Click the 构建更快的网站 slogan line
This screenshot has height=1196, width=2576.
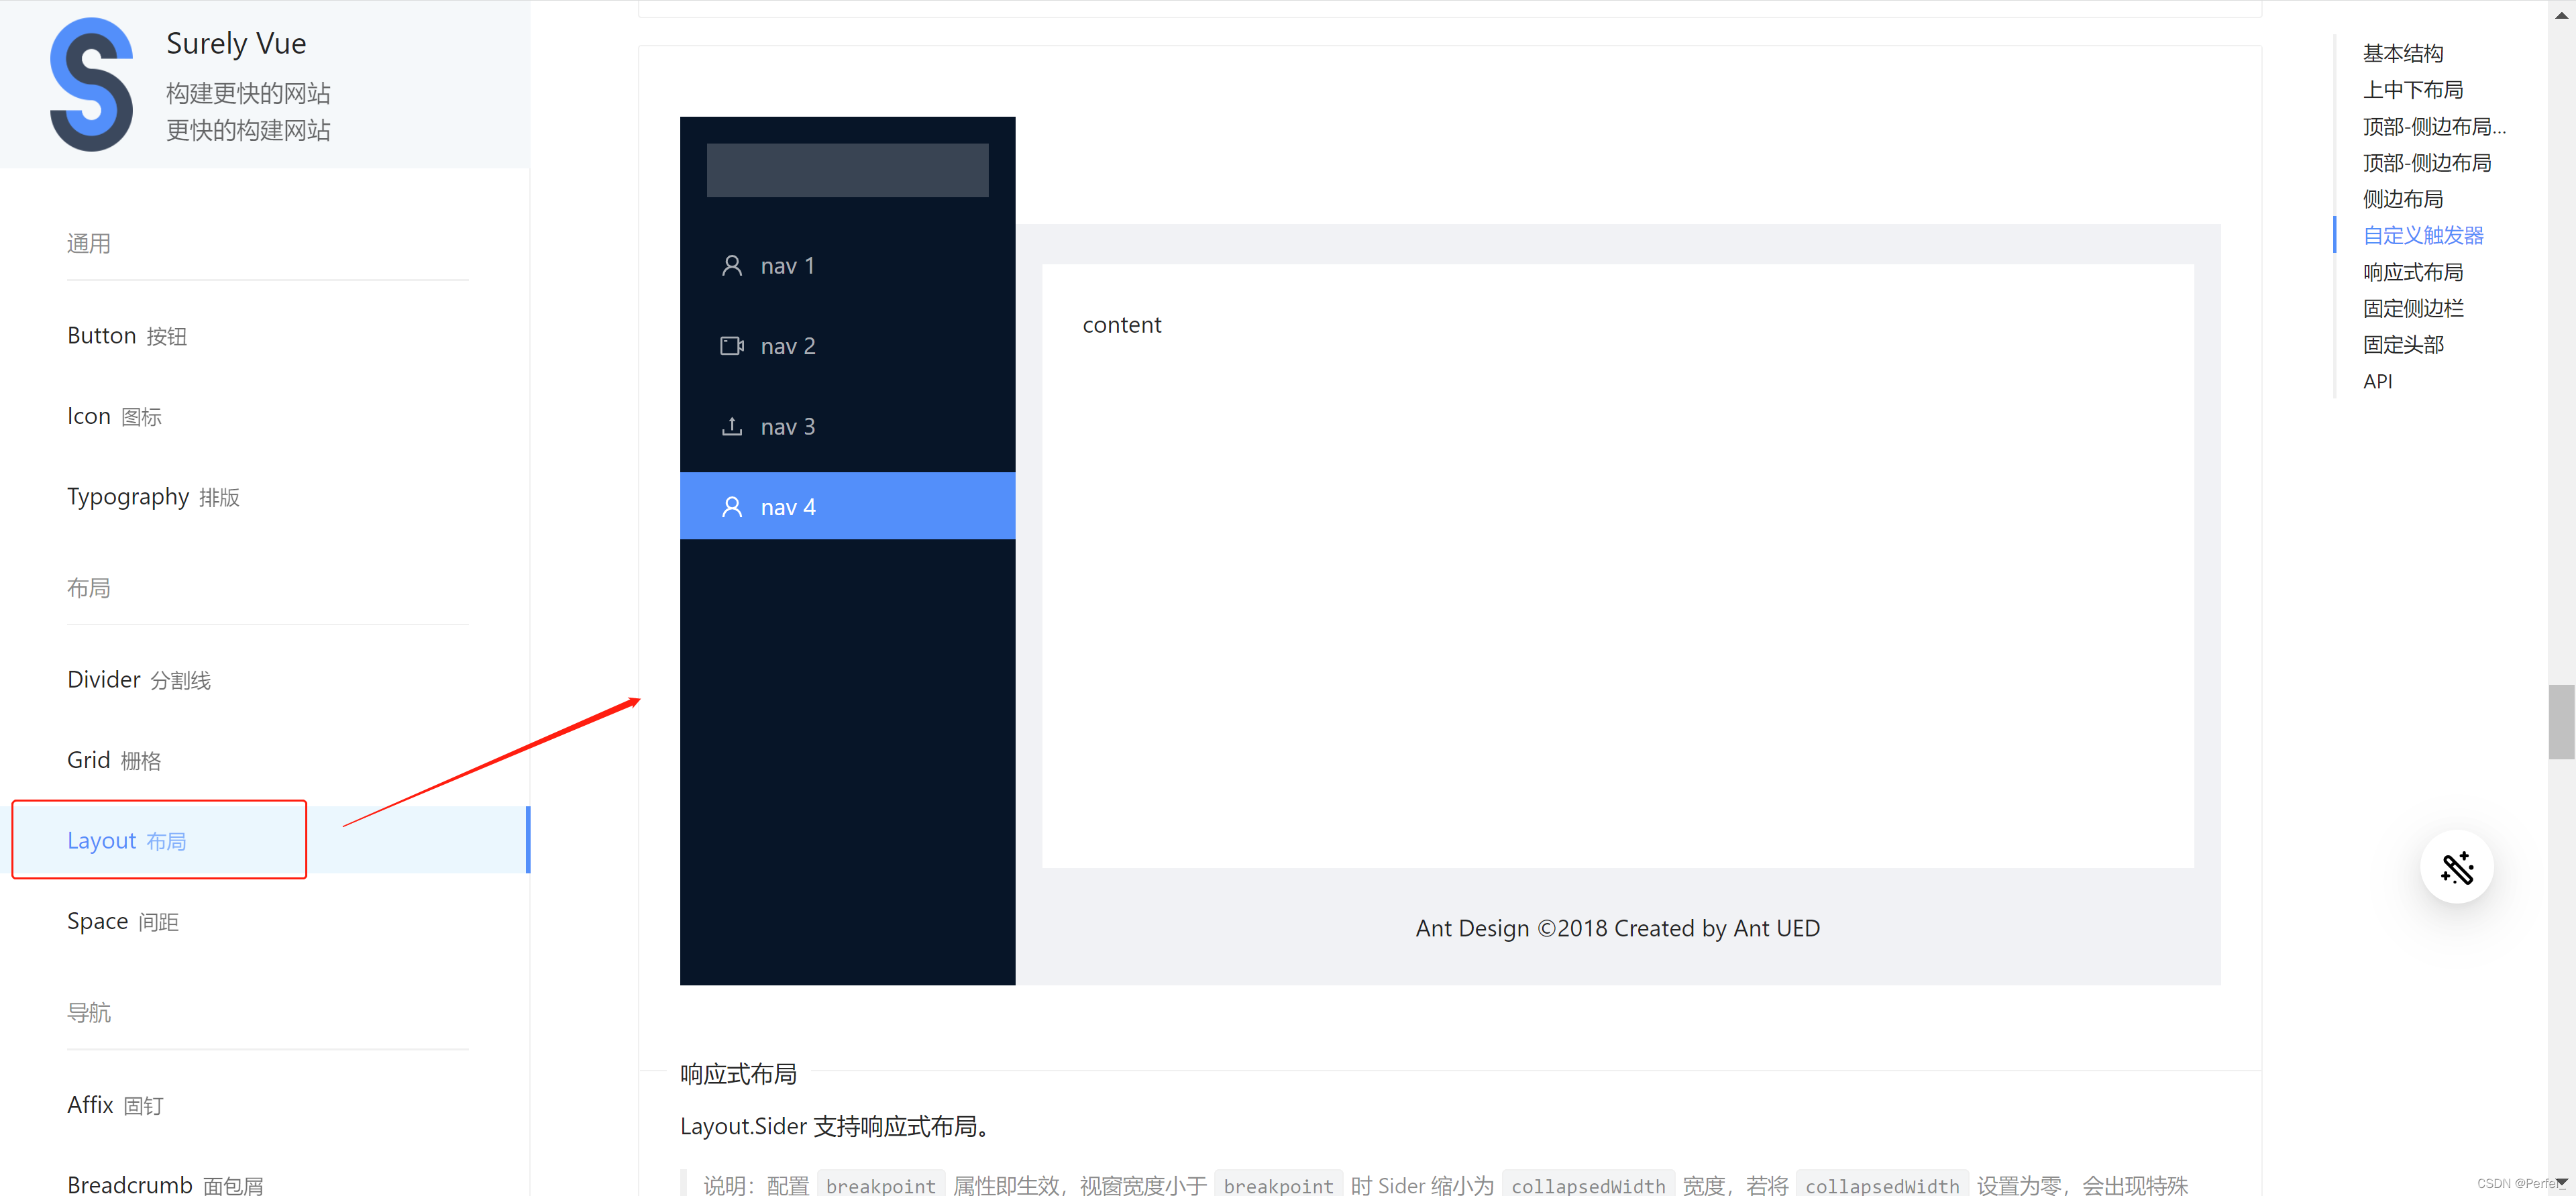(x=248, y=93)
